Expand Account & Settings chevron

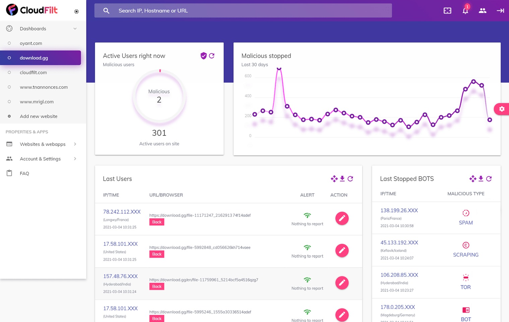pos(75,159)
